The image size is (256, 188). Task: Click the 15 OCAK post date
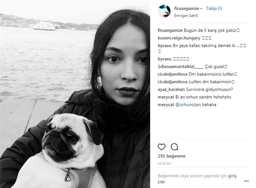click(x=164, y=163)
